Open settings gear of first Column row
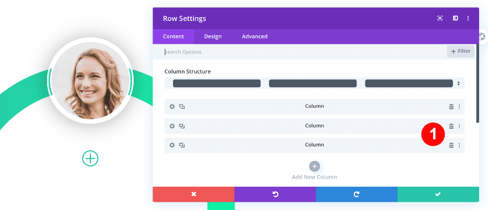This screenshot has width=488, height=210. (172, 107)
